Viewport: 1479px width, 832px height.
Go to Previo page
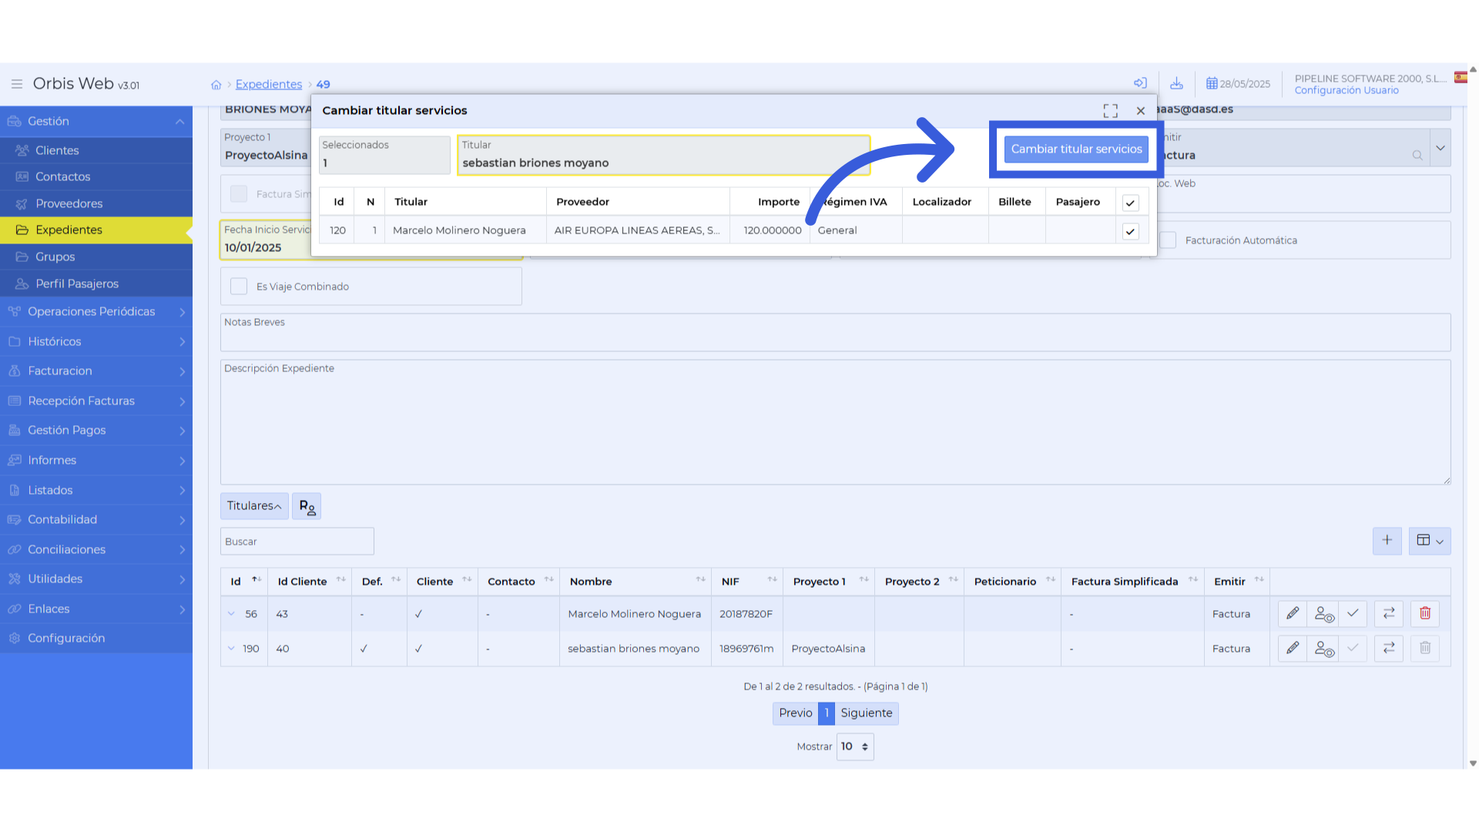click(x=795, y=713)
